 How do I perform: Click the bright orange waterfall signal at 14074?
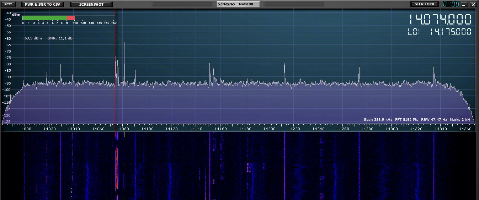pos(117,169)
